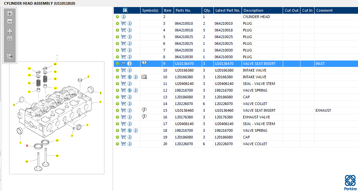Viewport: 358px width, 191px height.
Task: Click the Description column header
Action: click(x=253, y=10)
